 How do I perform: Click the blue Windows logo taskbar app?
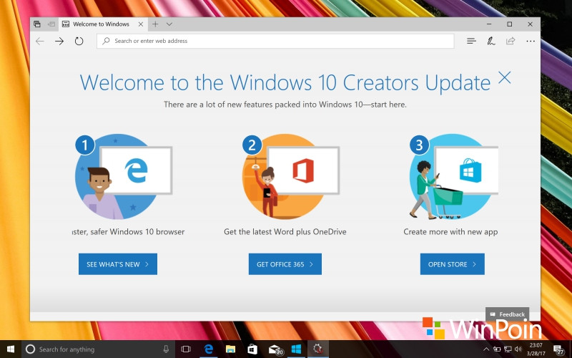(x=296, y=349)
